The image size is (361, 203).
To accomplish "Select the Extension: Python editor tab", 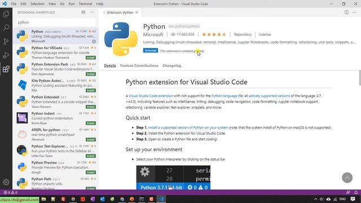I will point(120,12).
